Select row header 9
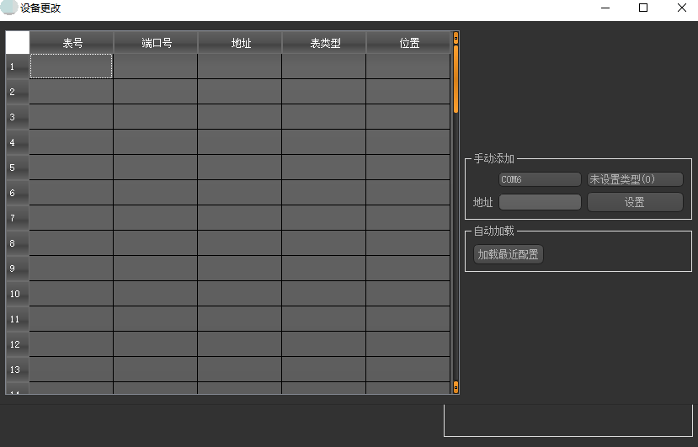 coord(18,269)
